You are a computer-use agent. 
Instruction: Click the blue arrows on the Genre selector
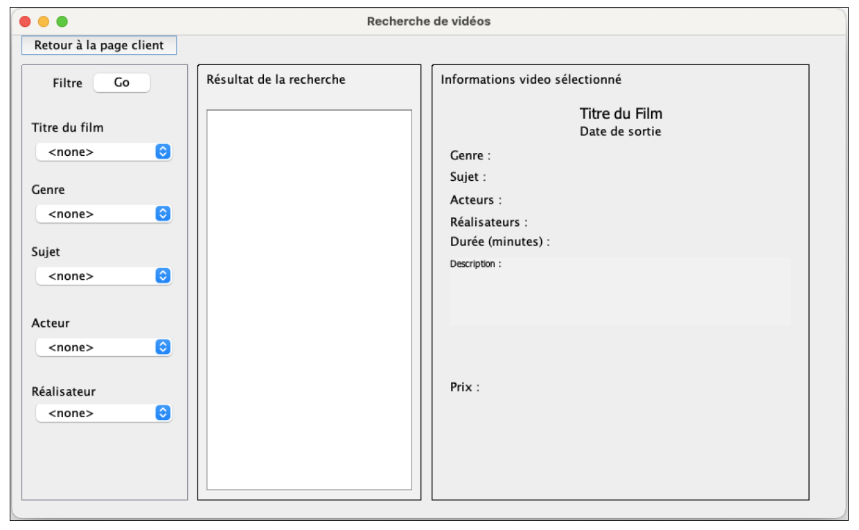(163, 214)
